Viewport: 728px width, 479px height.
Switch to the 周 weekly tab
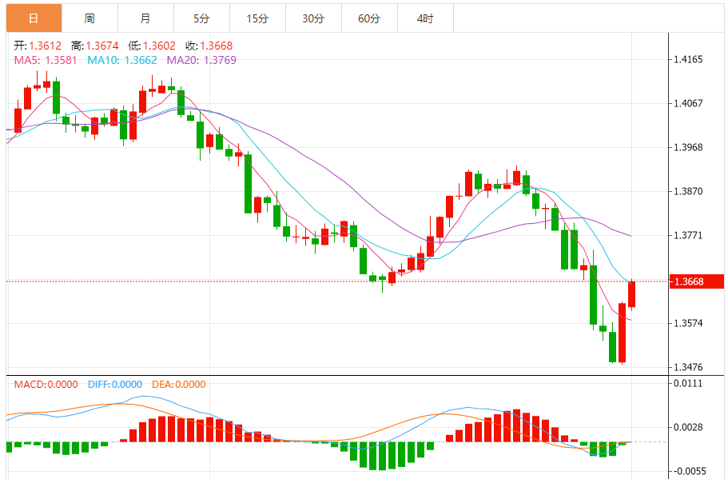[x=90, y=18]
